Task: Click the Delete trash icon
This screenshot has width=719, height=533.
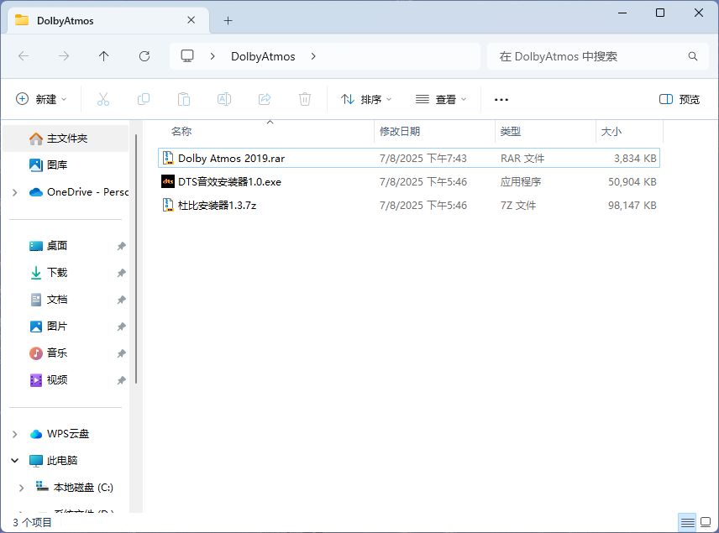Action: click(x=305, y=99)
